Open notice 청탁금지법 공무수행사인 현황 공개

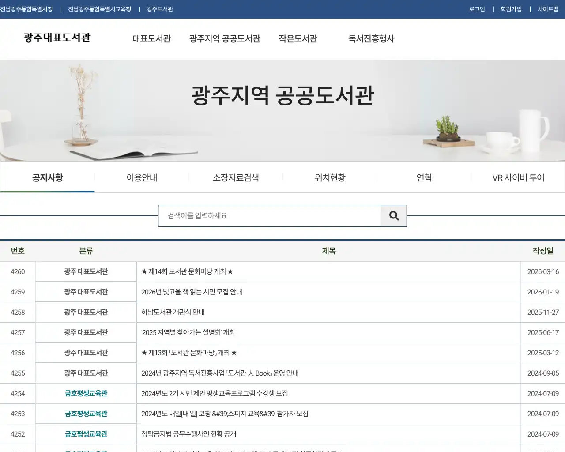[188, 434]
